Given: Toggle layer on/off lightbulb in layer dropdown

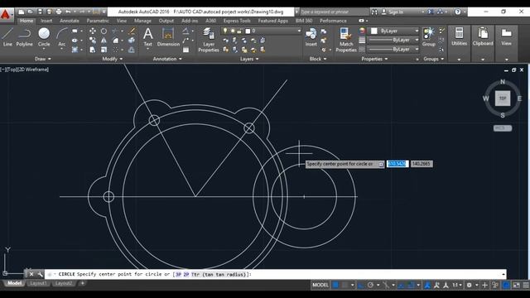Looking at the screenshot, I should (x=225, y=31).
